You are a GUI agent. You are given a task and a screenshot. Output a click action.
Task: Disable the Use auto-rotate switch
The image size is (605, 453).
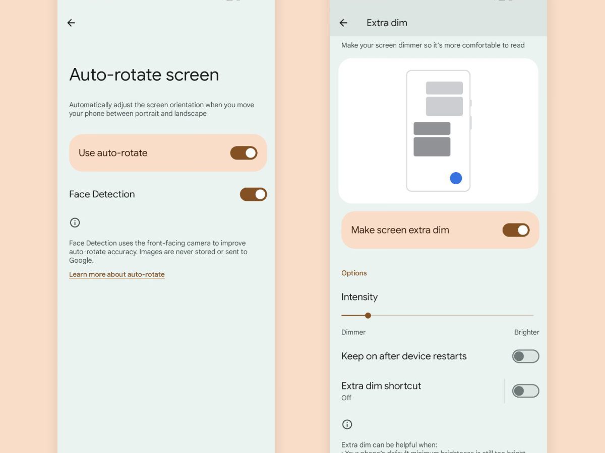click(x=244, y=153)
